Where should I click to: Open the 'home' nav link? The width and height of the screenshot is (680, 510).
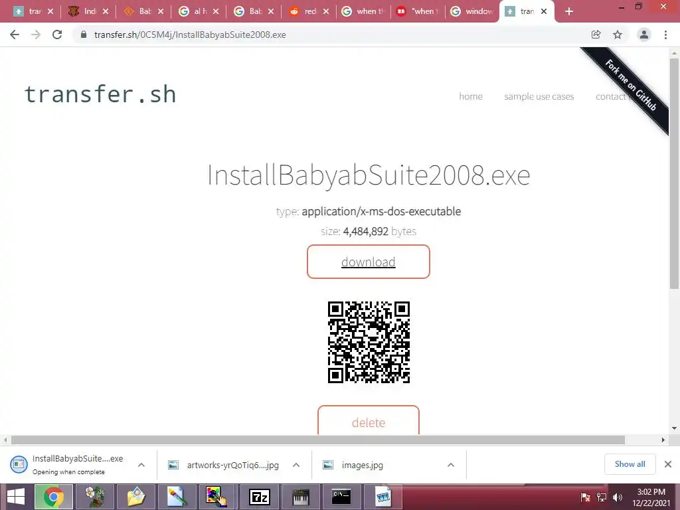coord(471,96)
